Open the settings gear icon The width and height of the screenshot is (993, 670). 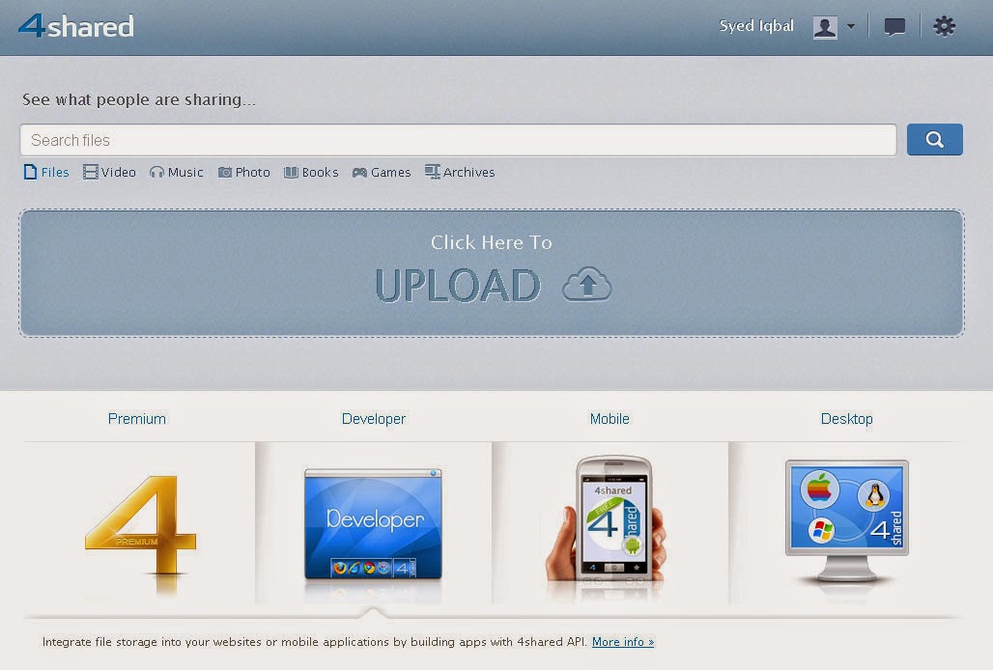point(944,27)
